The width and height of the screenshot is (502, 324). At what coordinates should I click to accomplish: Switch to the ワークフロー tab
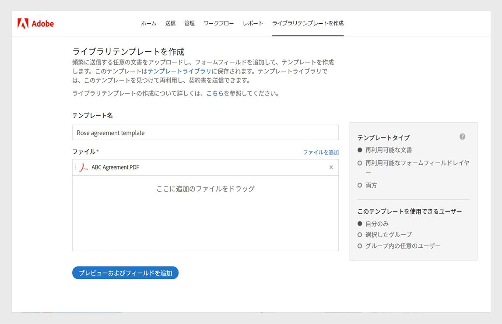point(218,24)
